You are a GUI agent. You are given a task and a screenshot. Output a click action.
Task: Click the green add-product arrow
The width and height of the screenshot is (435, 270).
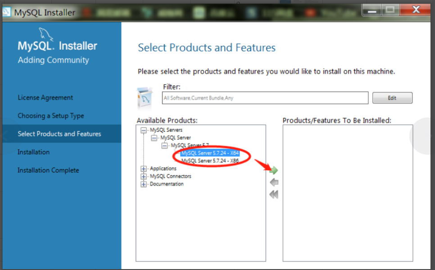(x=273, y=170)
